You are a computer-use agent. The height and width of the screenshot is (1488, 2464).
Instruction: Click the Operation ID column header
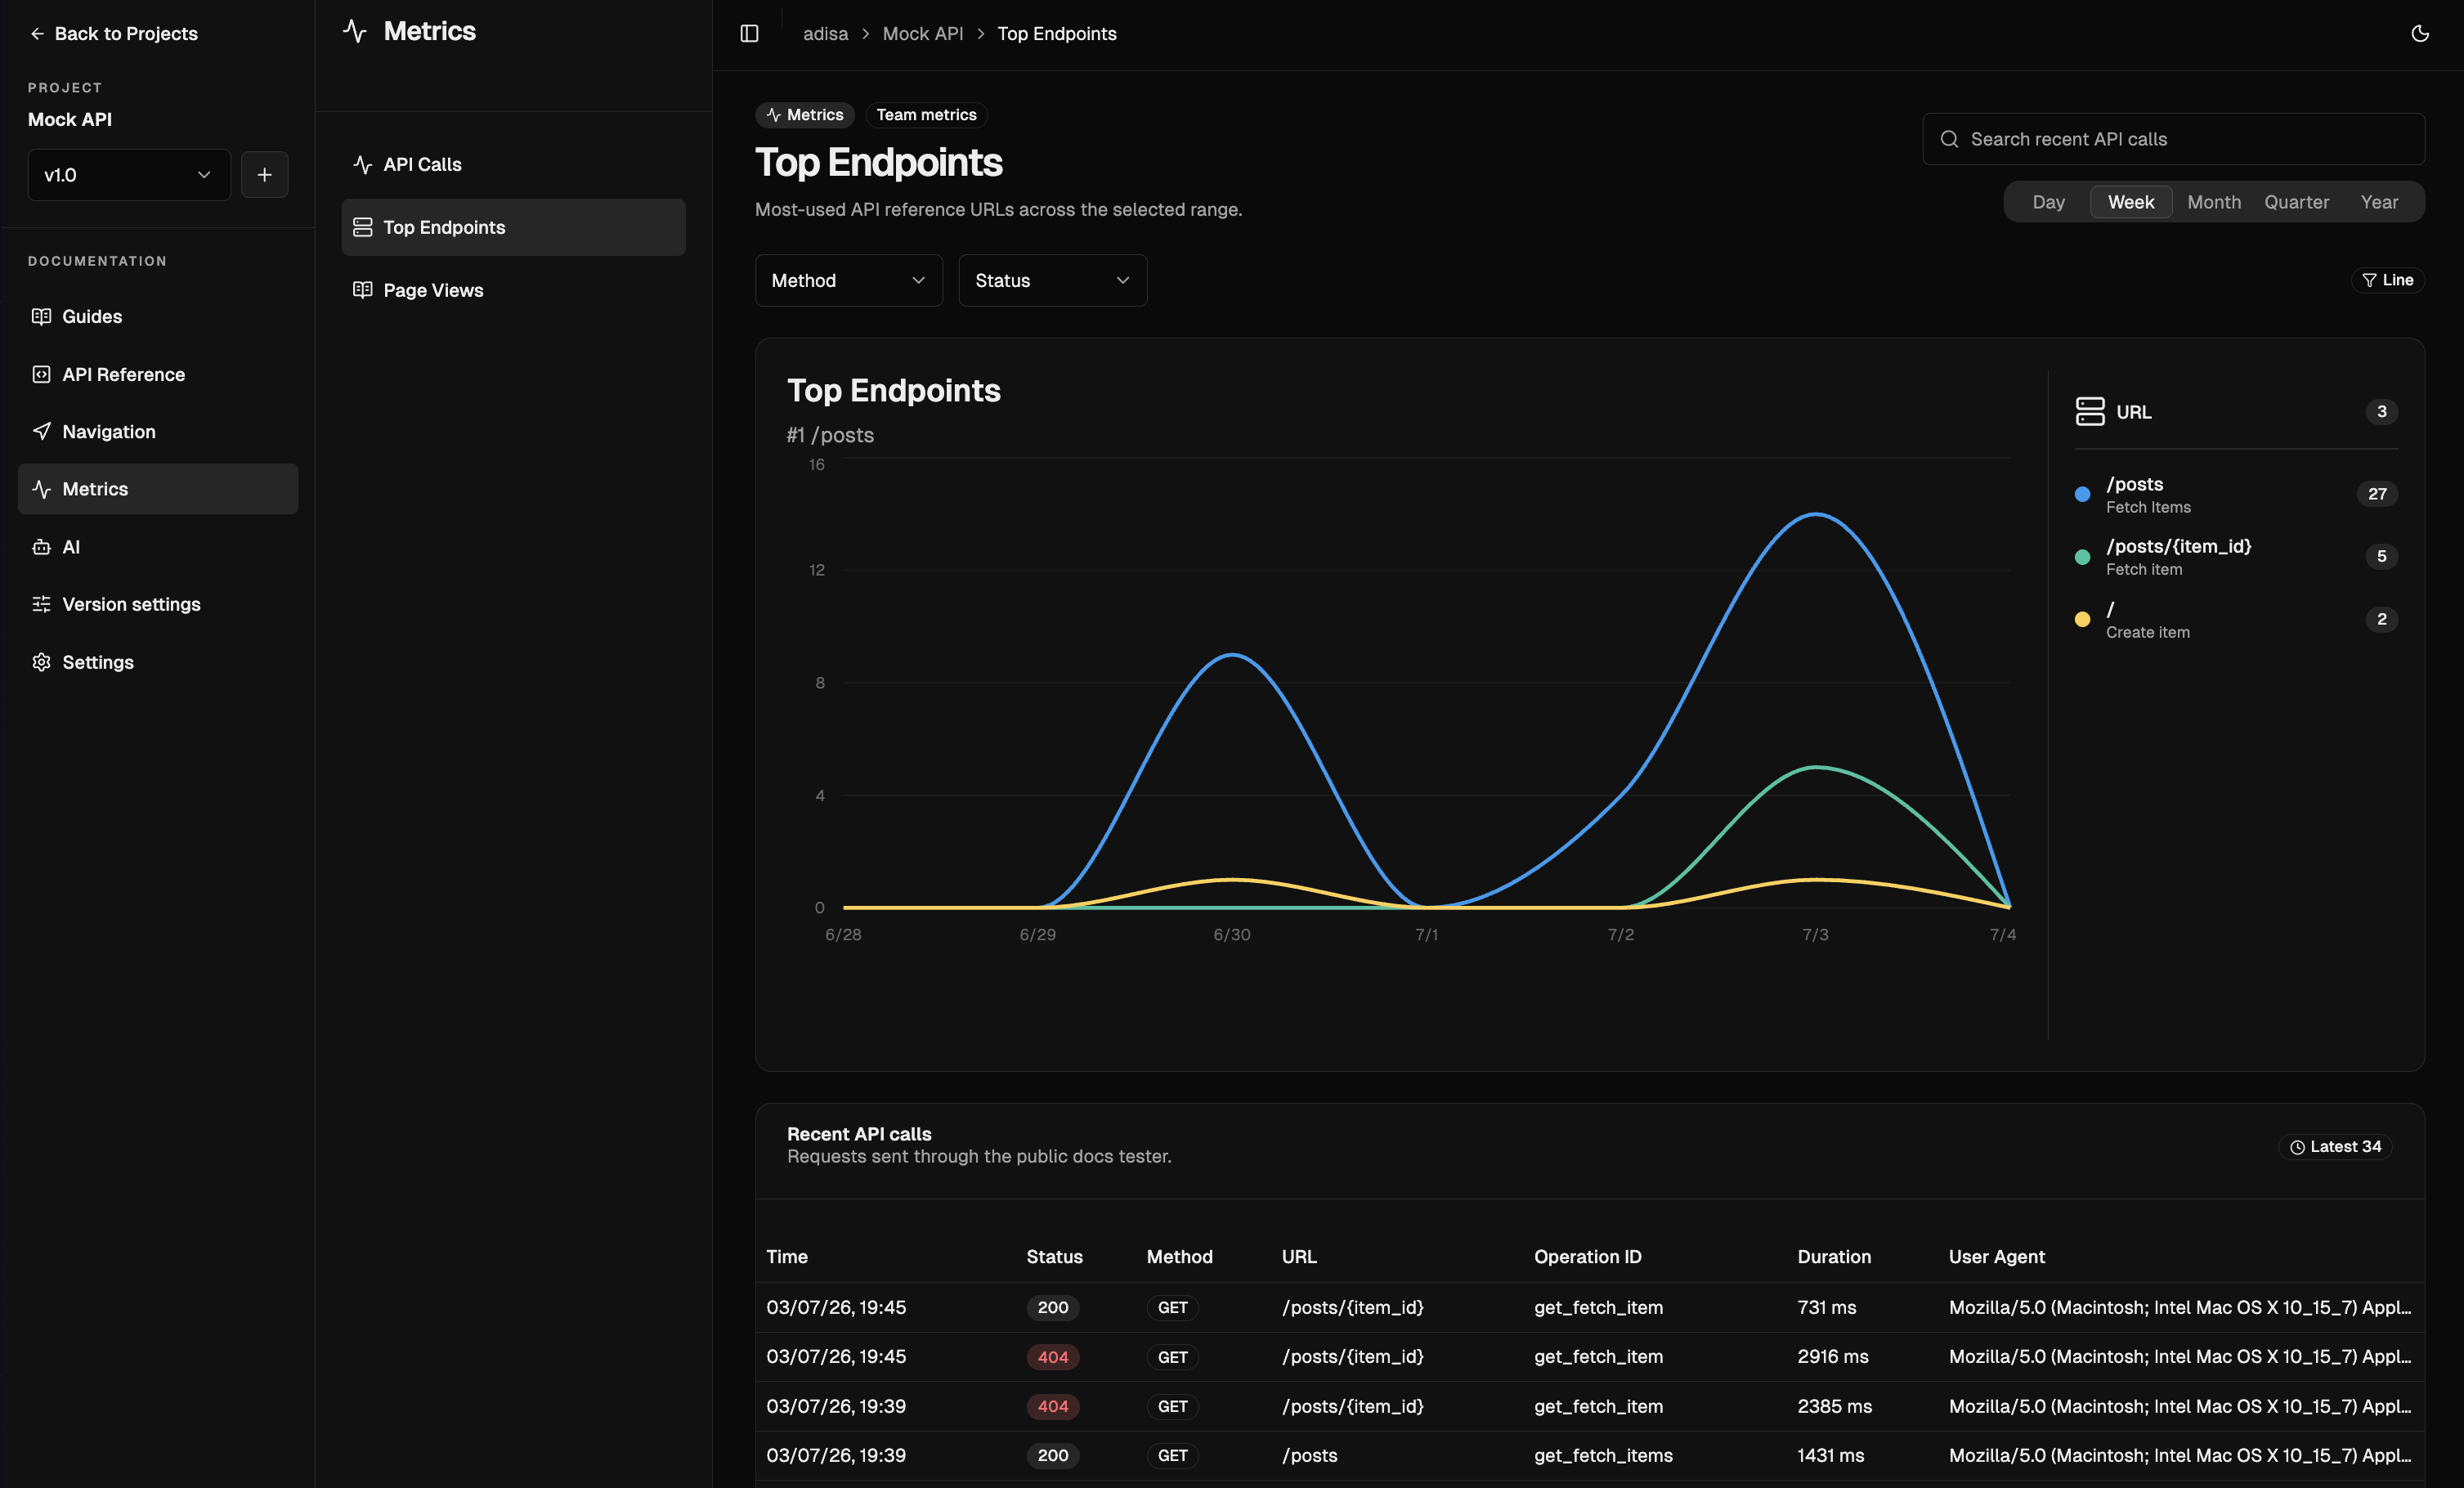coord(1588,1257)
